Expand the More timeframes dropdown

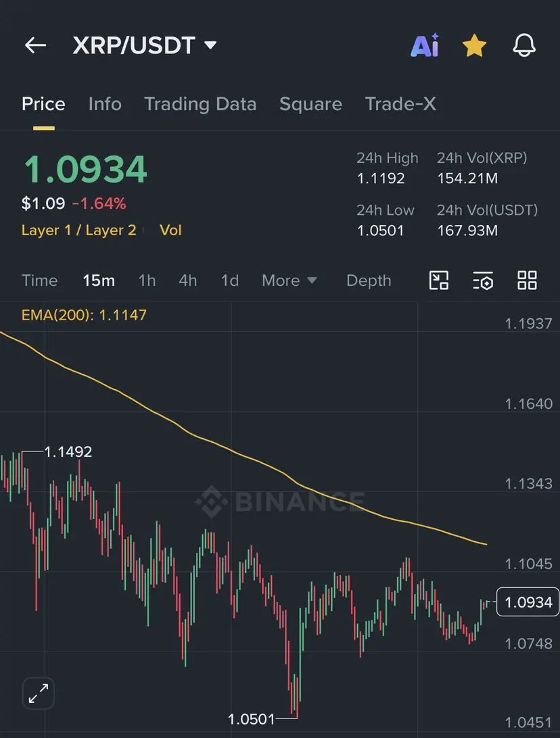289,280
